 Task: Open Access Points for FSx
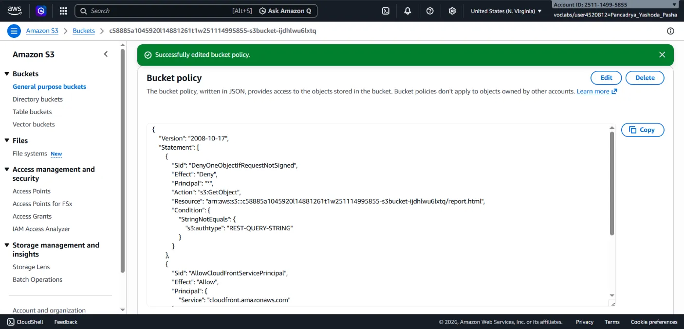tap(42, 204)
